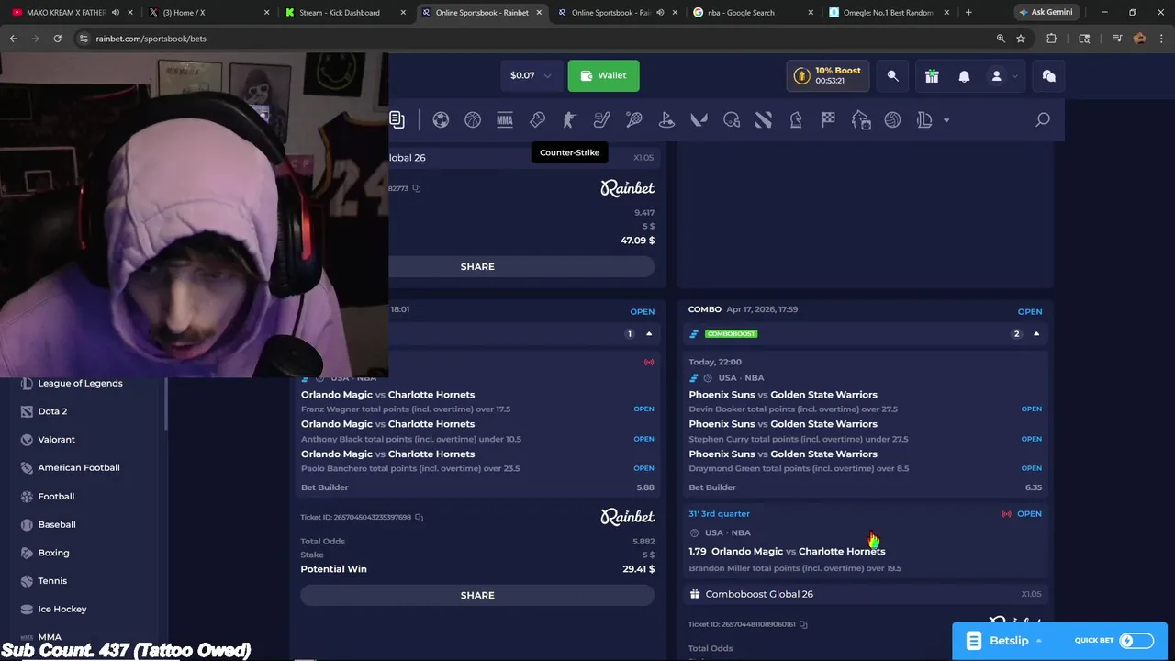Select the MMA sport icon
Screen dimensions: 1175x661
point(505,119)
